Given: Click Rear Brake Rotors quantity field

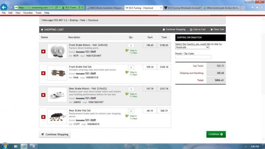Looking at the screenshot, I should click(x=131, y=89).
